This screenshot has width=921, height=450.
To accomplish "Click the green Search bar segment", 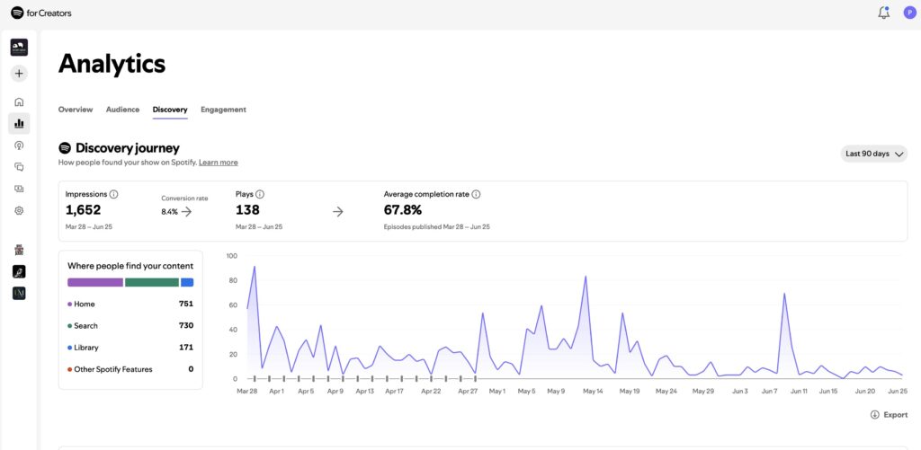I will tap(152, 282).
